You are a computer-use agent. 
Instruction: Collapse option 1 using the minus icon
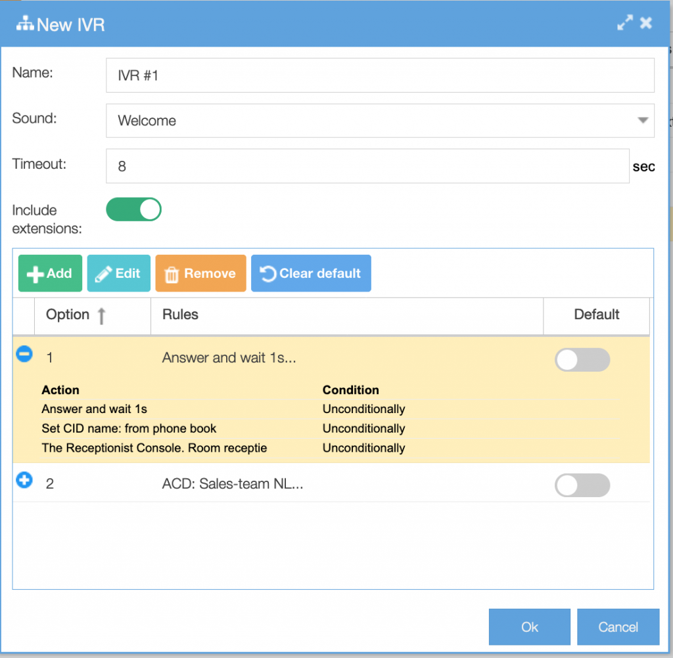(x=24, y=354)
